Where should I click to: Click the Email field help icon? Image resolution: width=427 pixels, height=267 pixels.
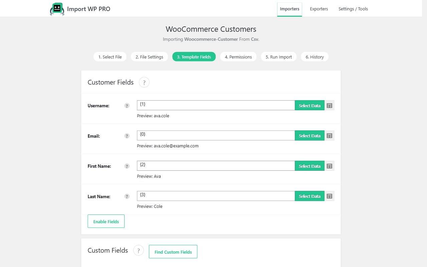point(127,136)
